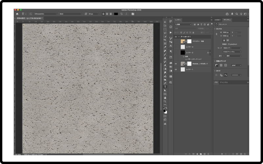Click the canvas width W input field
Screen dimensions: 263x164
[x=226, y=32]
